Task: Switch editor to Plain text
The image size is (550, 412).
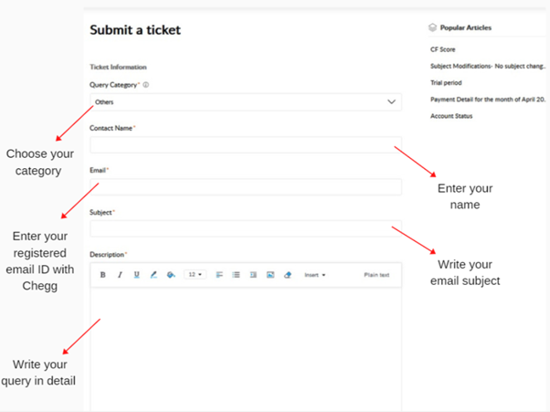Action: pyautogui.click(x=376, y=275)
